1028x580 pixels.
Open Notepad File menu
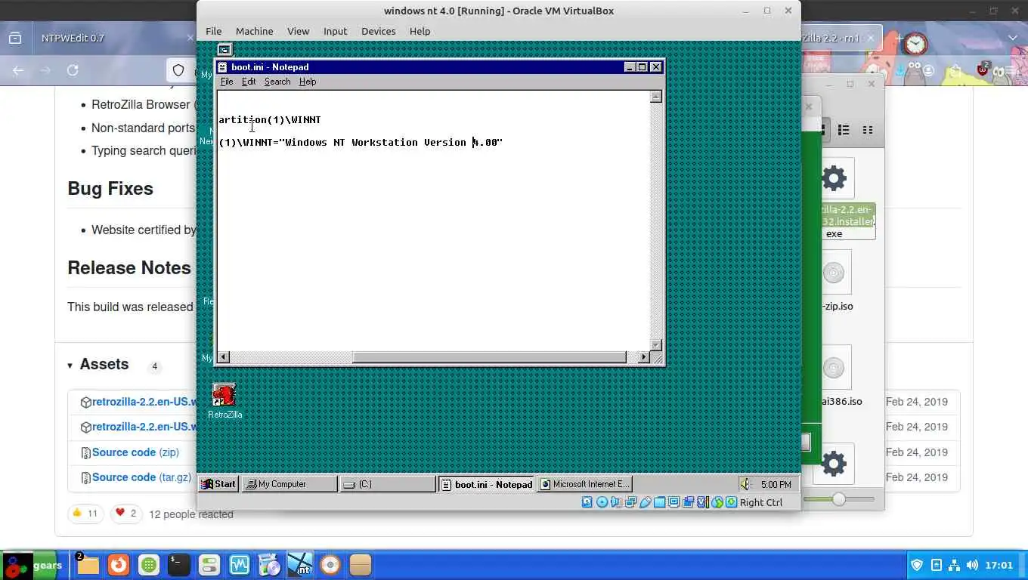pyautogui.click(x=227, y=82)
